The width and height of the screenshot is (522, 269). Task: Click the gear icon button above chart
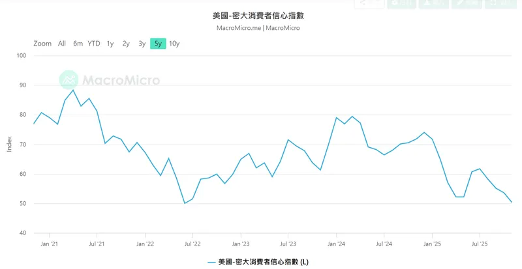tap(401, 3)
